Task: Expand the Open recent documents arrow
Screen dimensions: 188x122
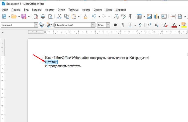Action: [x=19, y=17]
